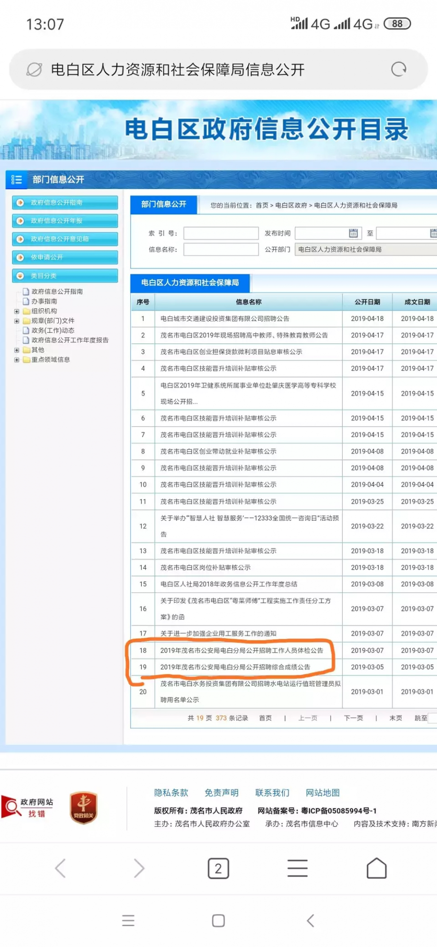Viewport: 437px width, 947px height.
Task: Tap the browser address bar title
Action: [178, 70]
